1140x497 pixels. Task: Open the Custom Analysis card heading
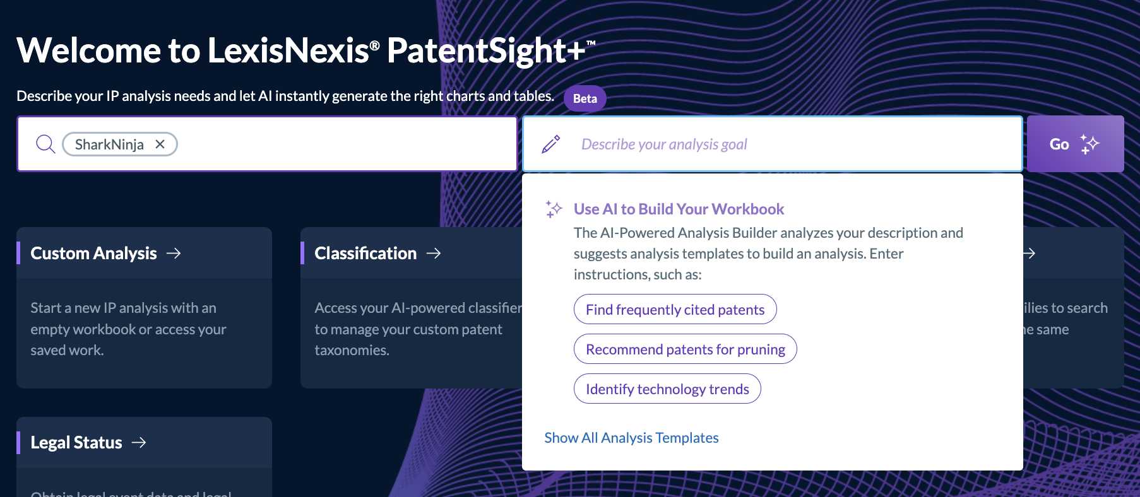(x=93, y=253)
